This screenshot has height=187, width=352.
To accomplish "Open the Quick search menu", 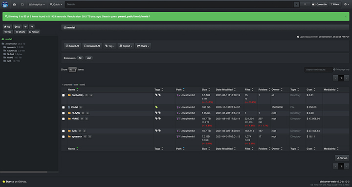I will [x=56, y=4].
